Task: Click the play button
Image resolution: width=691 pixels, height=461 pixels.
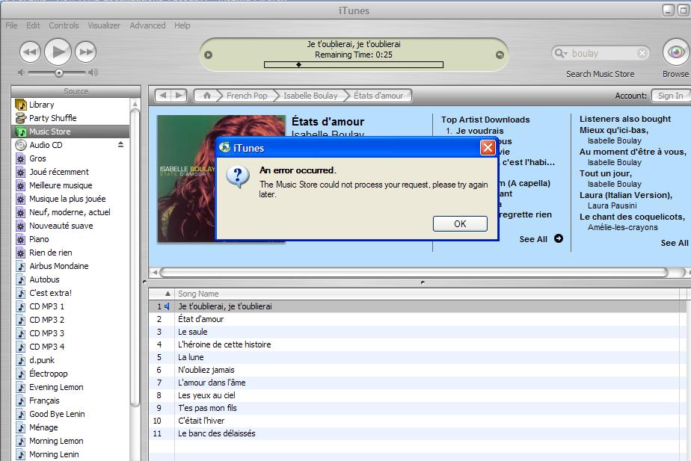Action: 58,52
